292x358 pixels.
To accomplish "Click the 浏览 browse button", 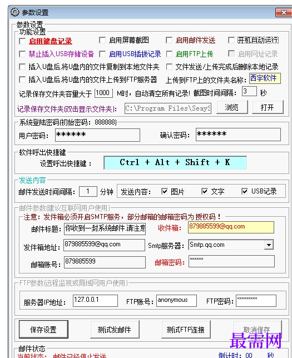I will pos(232,107).
